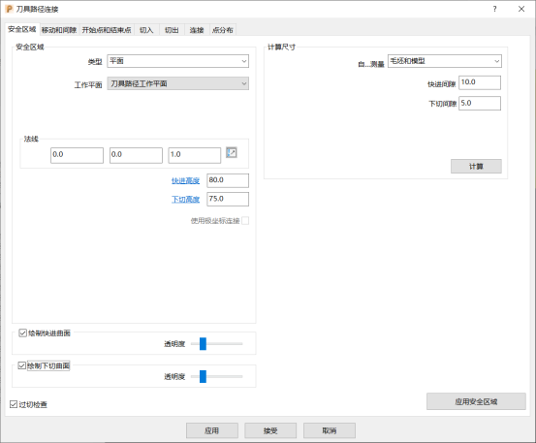This screenshot has height=443, width=536.
Task: Switch to the 移动和间隙 tab
Action: tap(59, 30)
